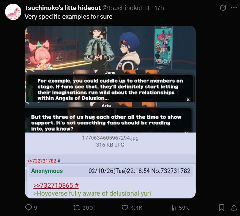Open the 17h timestamp link
Screen dimensions: 240x216
coord(159,8)
